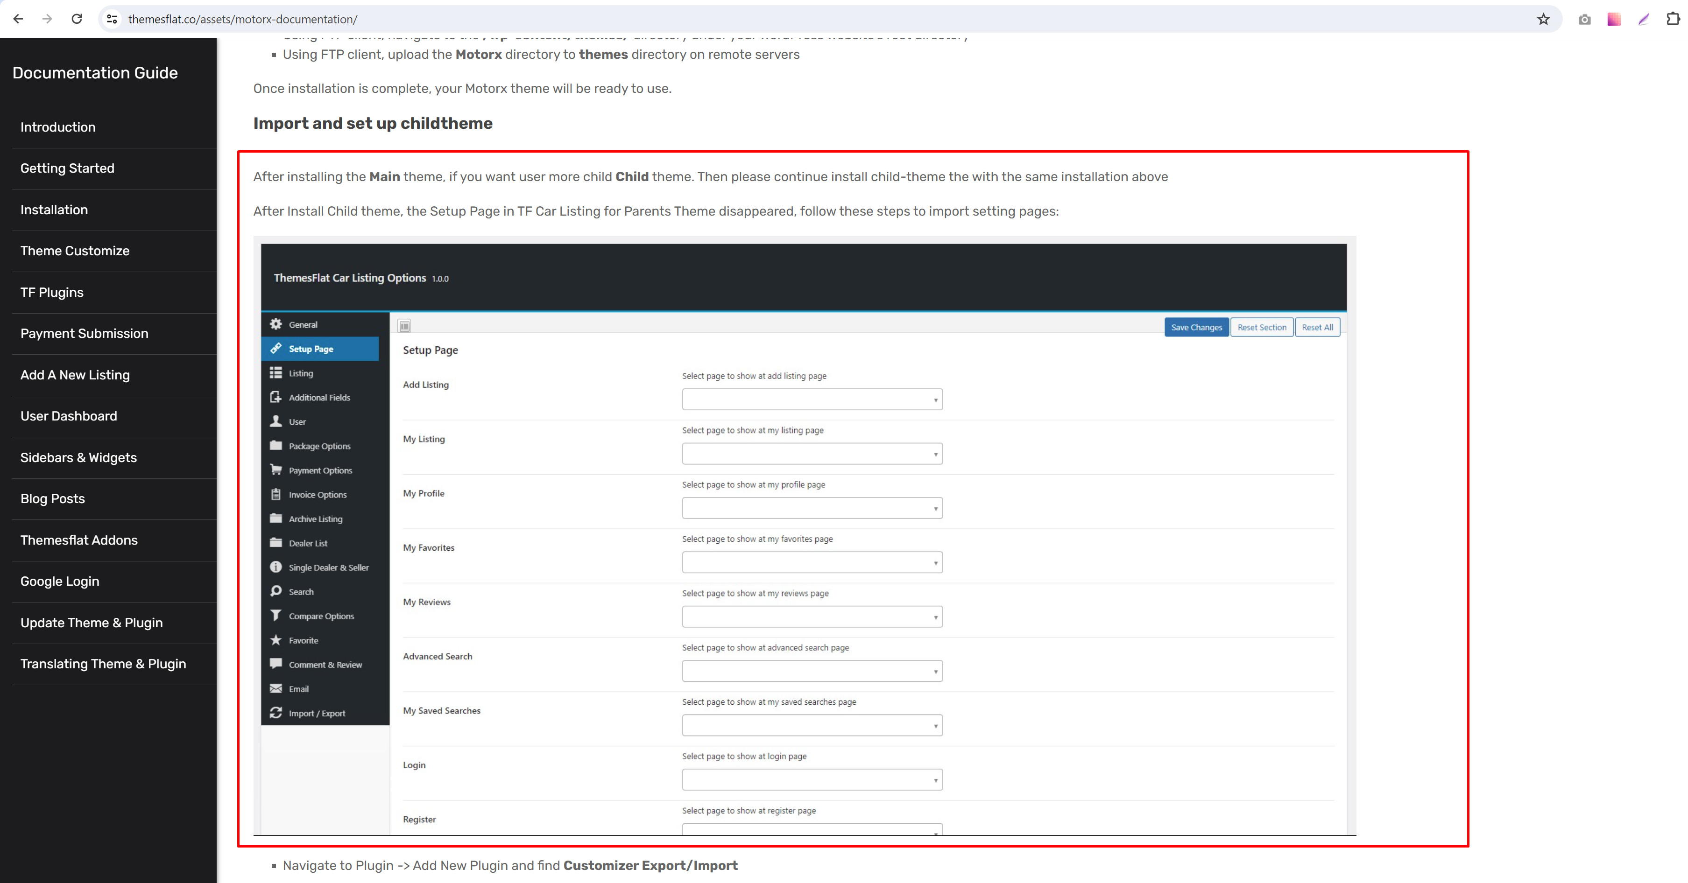Reload the page with refresh icon
Viewport: 1688px width, 883px height.
coord(77,19)
